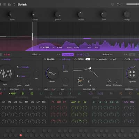The width and height of the screenshot is (139, 139).
Task: Click the white vertical crossover line in the spectrum
Action: pos(33,36)
